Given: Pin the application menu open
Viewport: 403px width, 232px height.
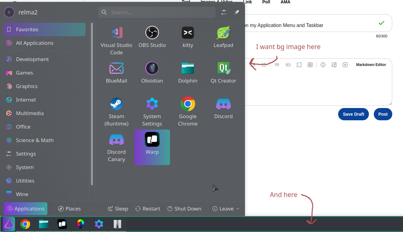Looking at the screenshot, I should [x=237, y=12].
